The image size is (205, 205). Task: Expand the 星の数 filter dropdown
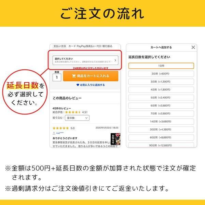(x=77, y=118)
